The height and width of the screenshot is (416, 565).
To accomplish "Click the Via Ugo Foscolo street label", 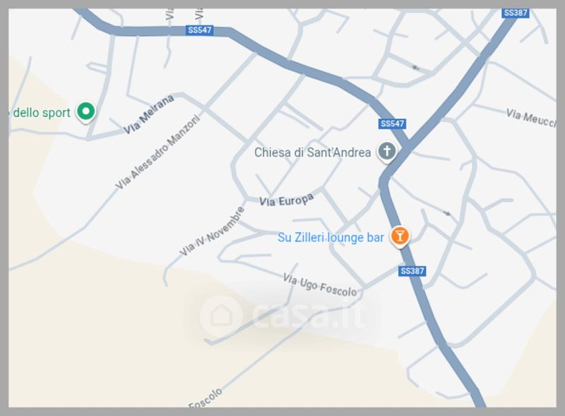I will pyautogui.click(x=320, y=285).
